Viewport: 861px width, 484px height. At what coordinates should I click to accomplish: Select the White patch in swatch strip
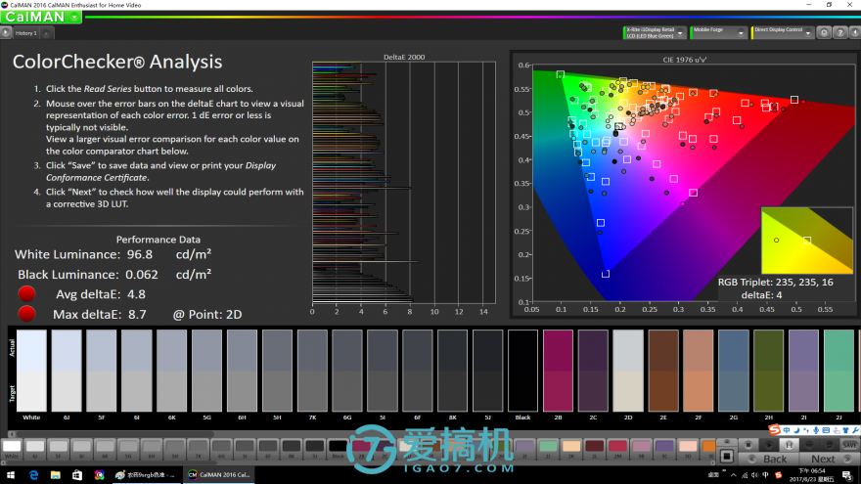12,449
